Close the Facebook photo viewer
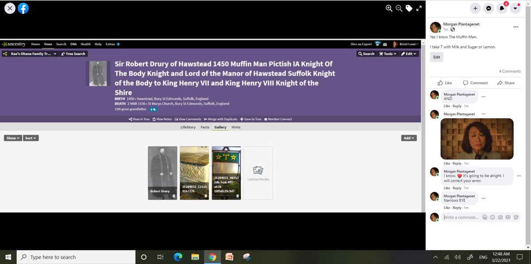The height and width of the screenshot is (264, 531). (x=10, y=8)
